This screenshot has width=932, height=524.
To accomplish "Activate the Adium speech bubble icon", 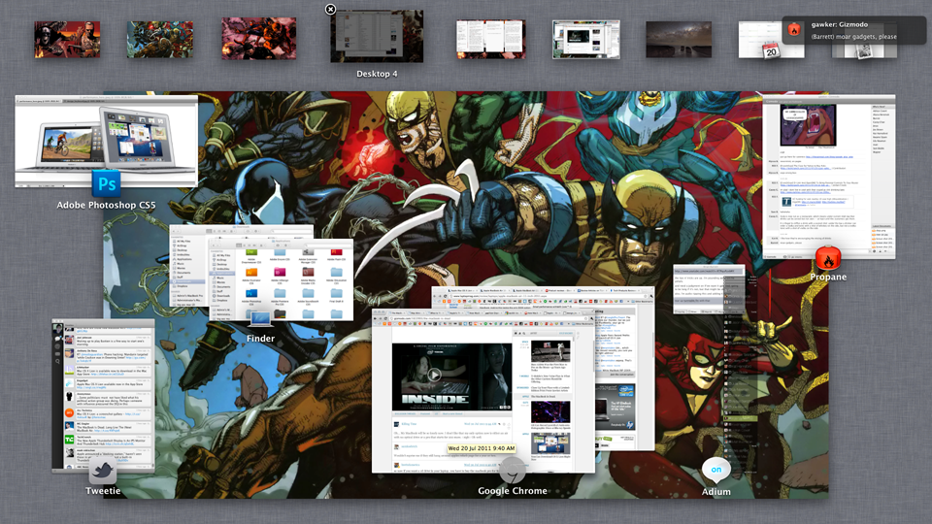I will tap(716, 470).
